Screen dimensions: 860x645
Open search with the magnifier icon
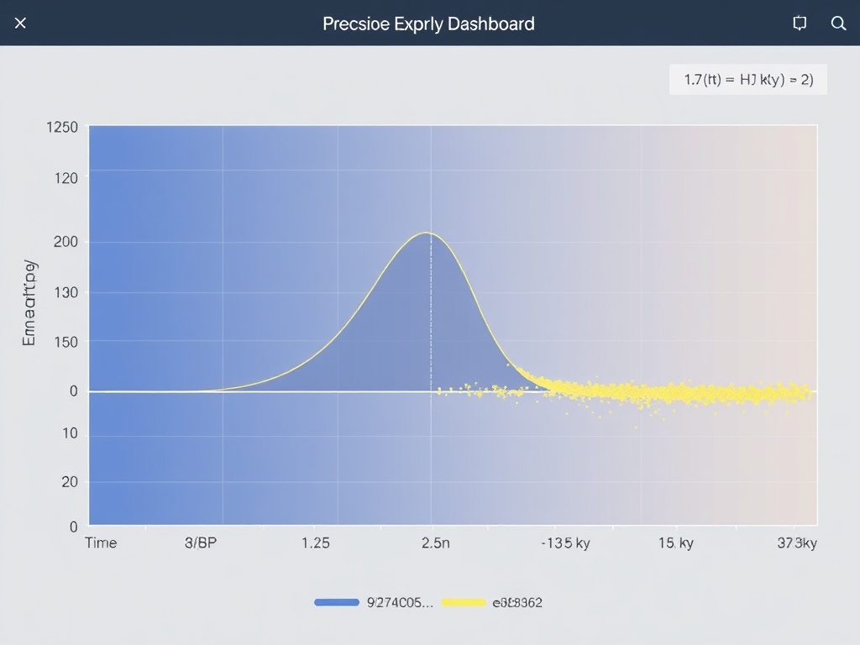point(838,24)
